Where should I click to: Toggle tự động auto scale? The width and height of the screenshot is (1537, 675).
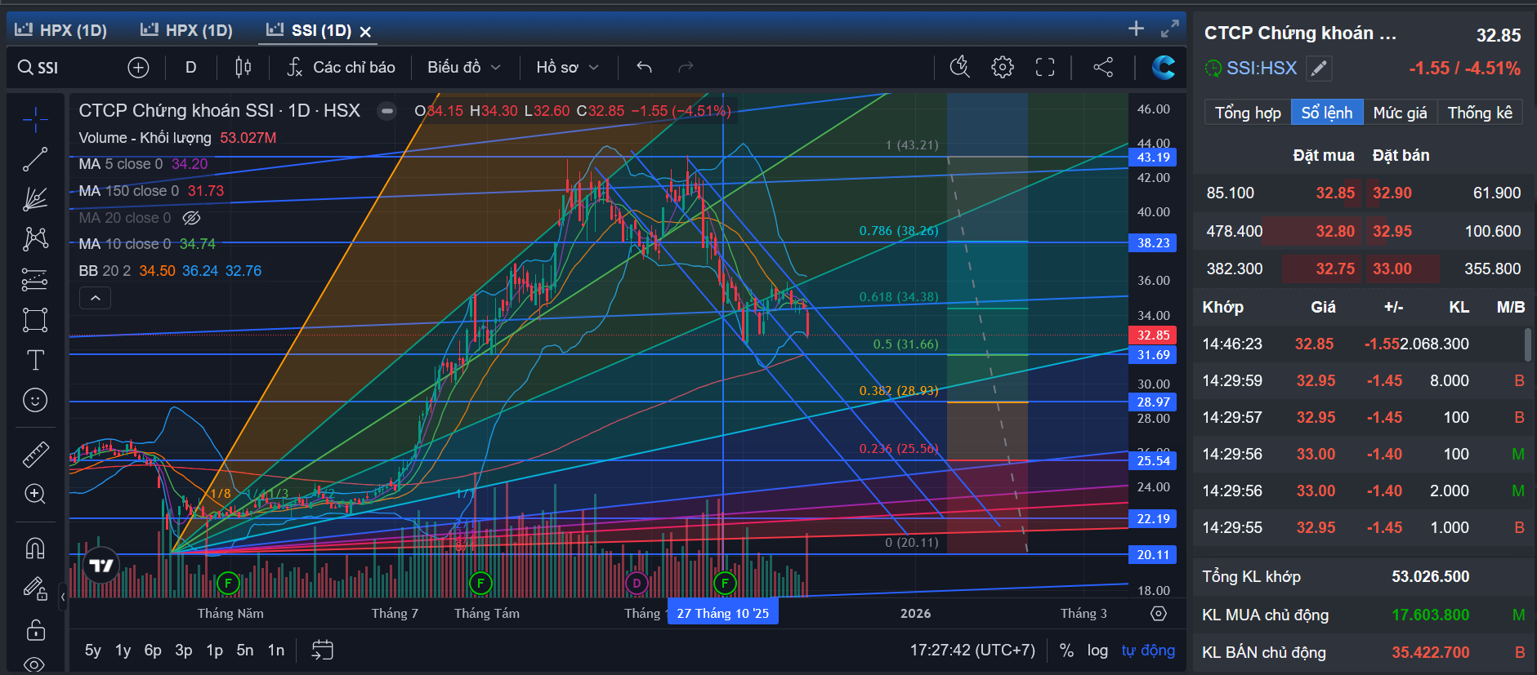click(x=1148, y=651)
